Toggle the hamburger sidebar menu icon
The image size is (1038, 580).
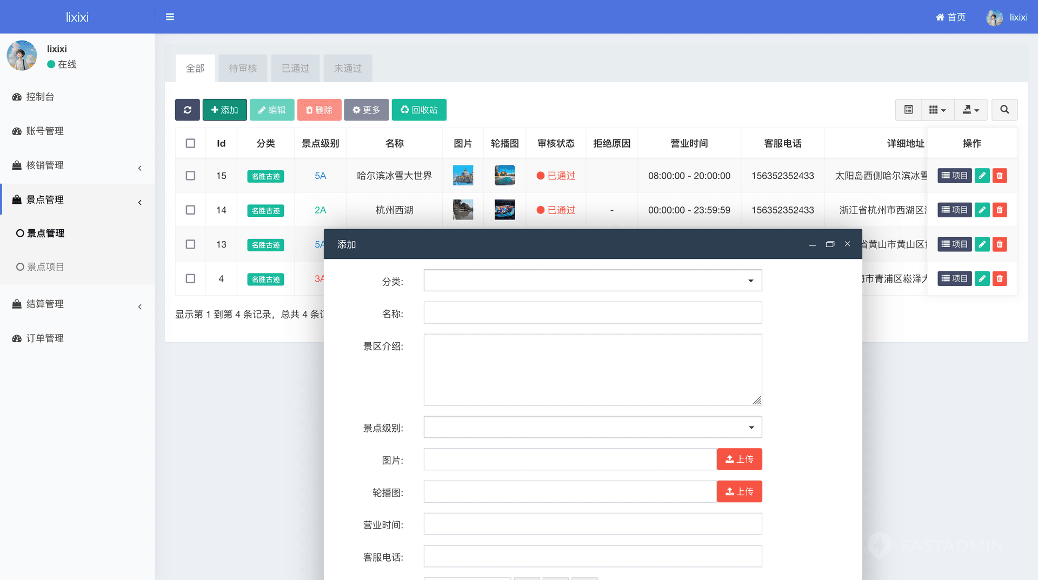[x=170, y=17]
